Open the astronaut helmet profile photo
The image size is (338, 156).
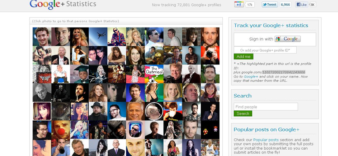click(60, 111)
